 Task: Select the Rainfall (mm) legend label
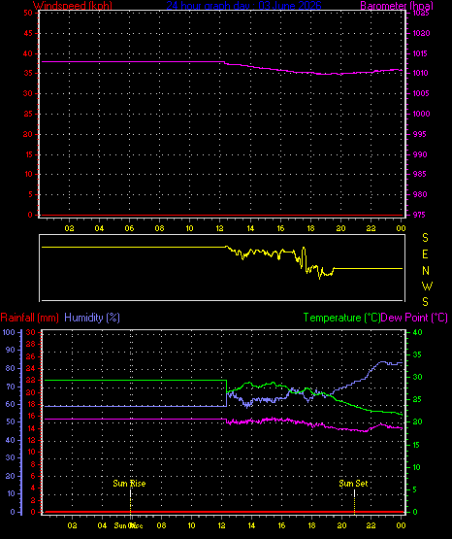coord(29,318)
